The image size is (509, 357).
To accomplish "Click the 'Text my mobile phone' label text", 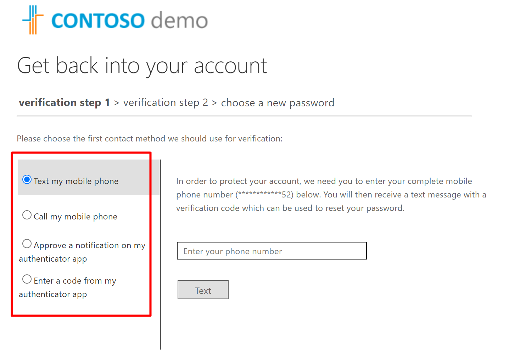I will pos(76,181).
